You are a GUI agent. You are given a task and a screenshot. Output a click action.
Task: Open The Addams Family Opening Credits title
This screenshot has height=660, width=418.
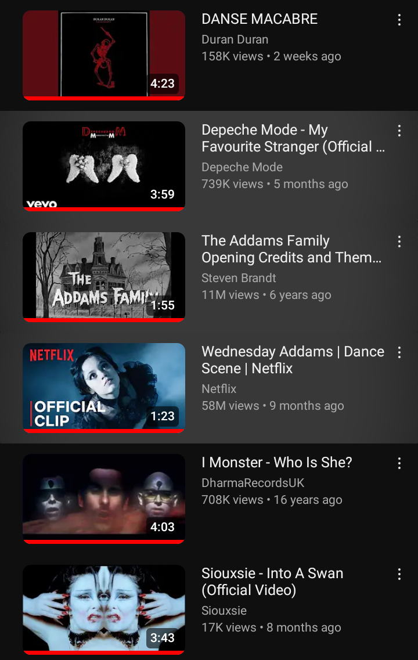pos(291,249)
